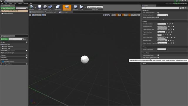
Task: Browse to Player Controller Class with magnifier
Action: tap(171, 29)
